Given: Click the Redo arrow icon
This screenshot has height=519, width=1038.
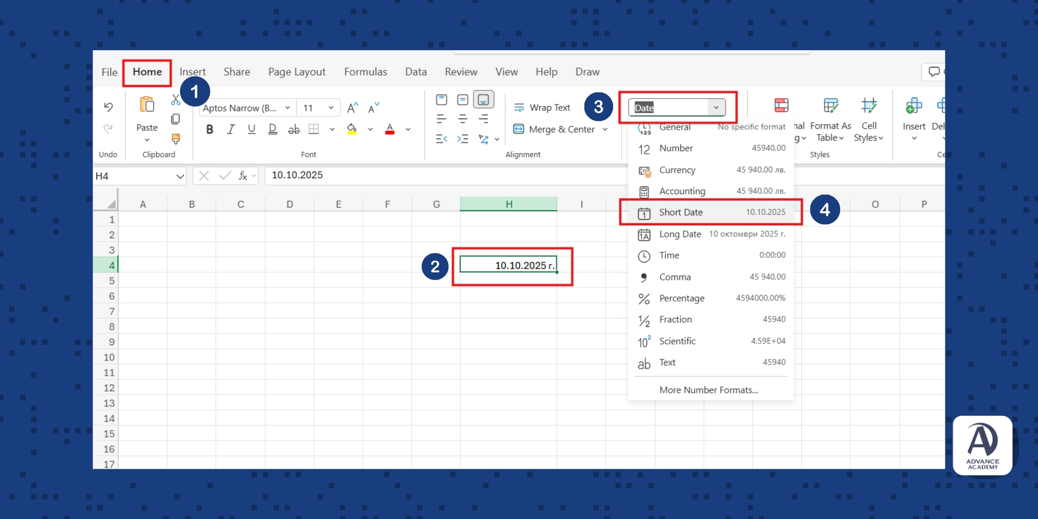Looking at the screenshot, I should click(108, 129).
